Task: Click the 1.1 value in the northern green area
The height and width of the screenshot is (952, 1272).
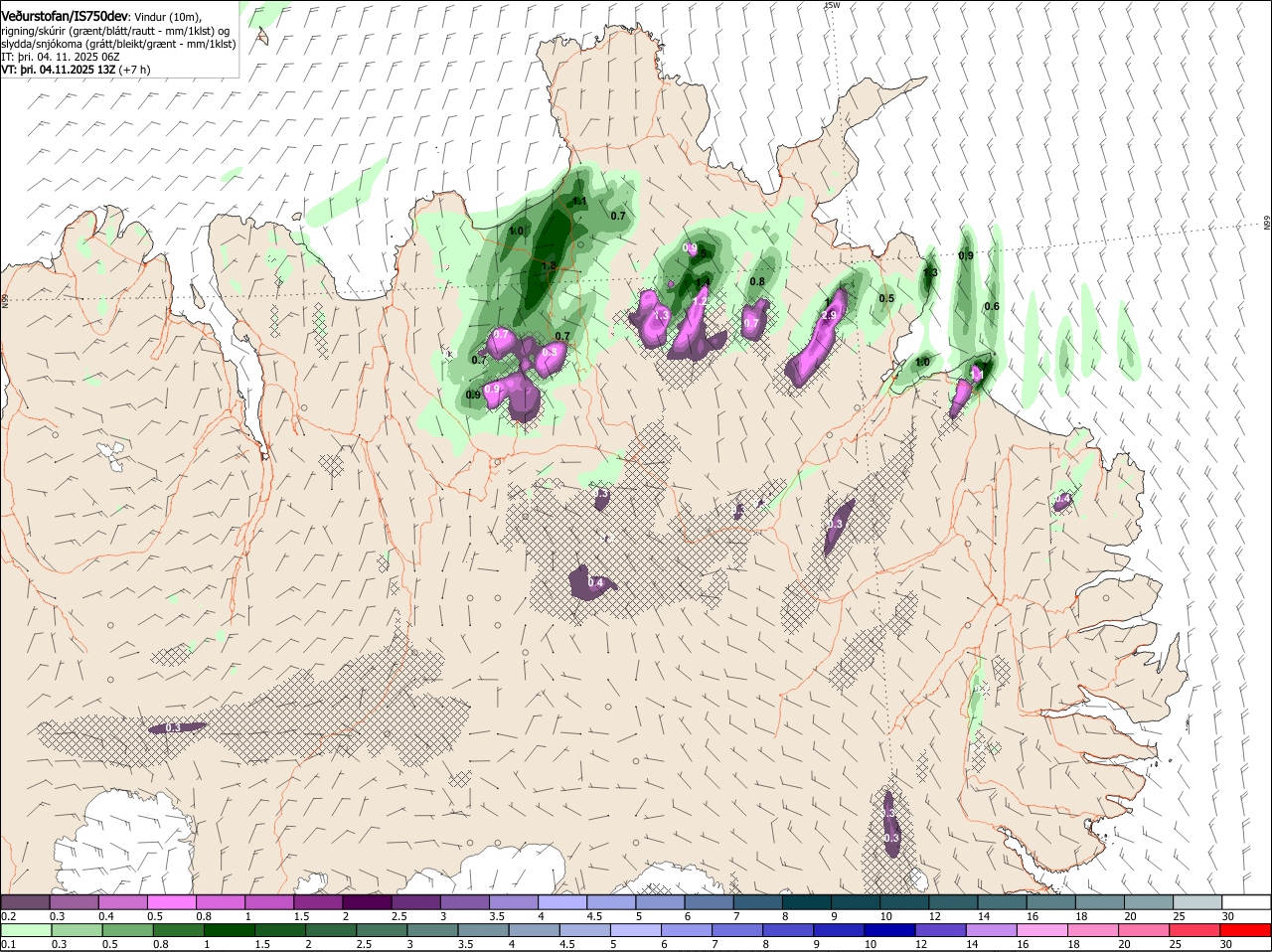Action: point(580,202)
